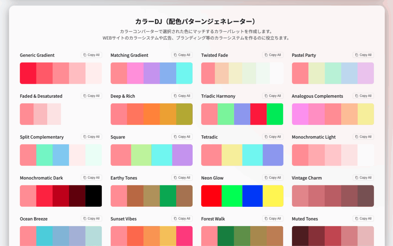Copy the Faded & Desaturated palette
The image size is (393, 246).
click(91, 96)
